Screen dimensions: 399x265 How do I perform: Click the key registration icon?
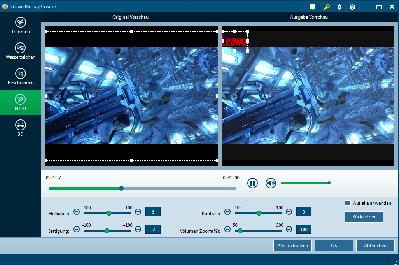pos(326,7)
